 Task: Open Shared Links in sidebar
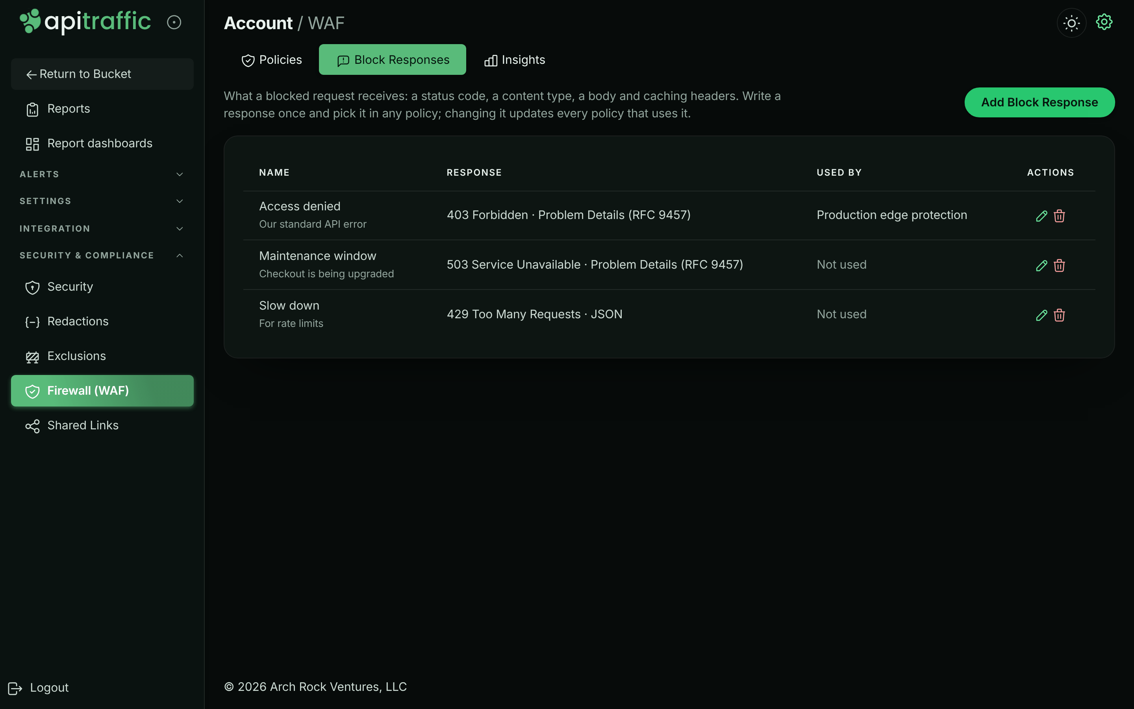pyautogui.click(x=102, y=426)
